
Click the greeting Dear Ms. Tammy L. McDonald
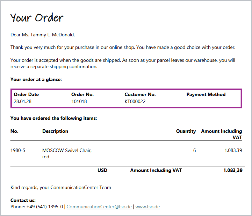[43, 35]
